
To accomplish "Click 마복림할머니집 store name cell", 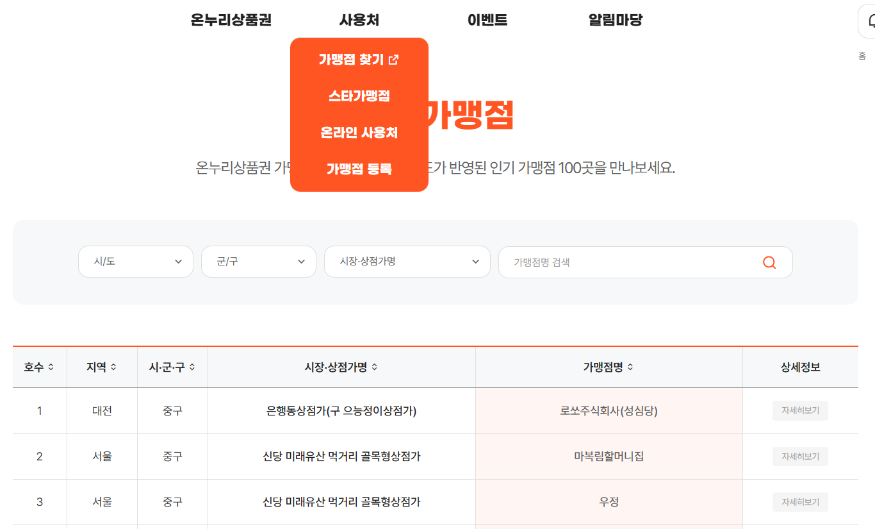I will coord(609,457).
